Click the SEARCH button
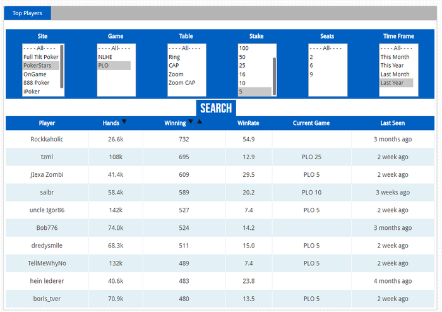Screen dimensions: 442x312 coord(216,108)
